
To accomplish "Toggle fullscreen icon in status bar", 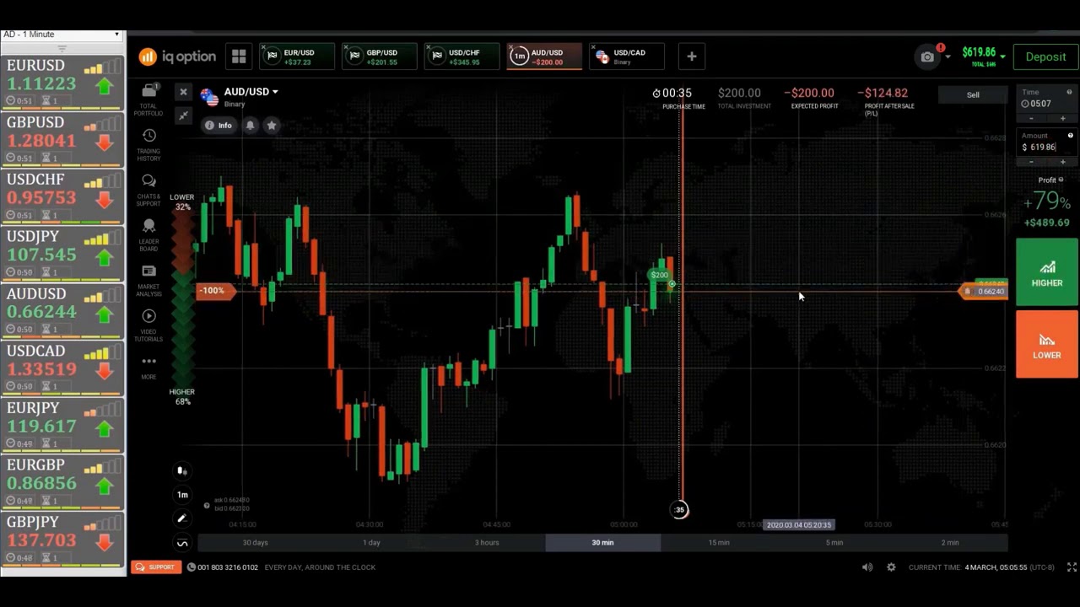I will (x=1072, y=567).
